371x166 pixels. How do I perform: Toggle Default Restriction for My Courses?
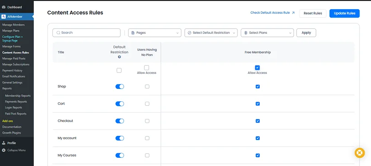point(120,156)
